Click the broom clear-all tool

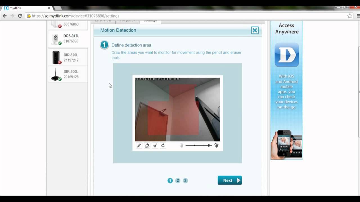(x=155, y=145)
